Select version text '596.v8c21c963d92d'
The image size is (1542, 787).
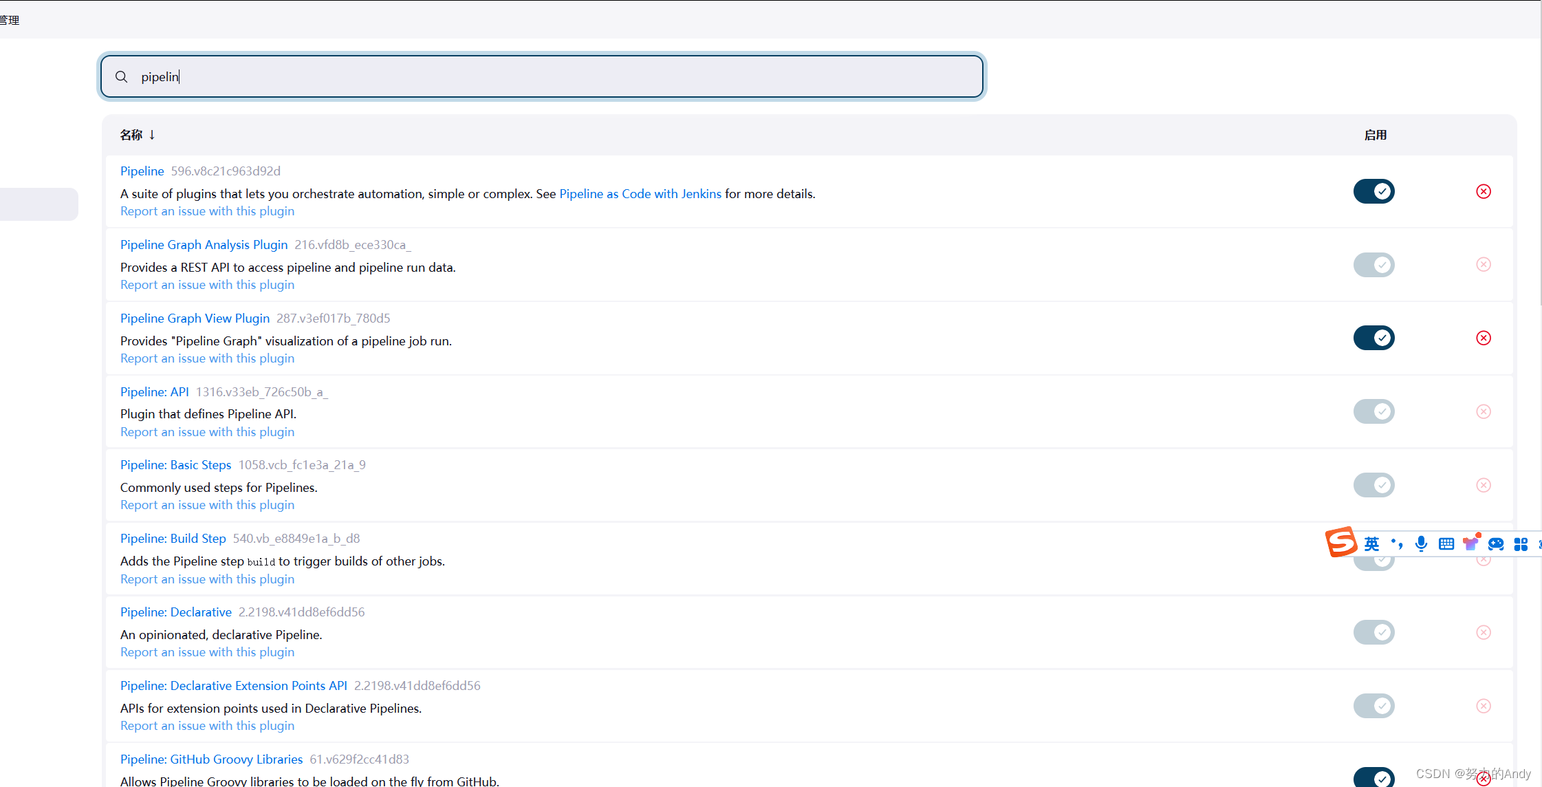[226, 171]
